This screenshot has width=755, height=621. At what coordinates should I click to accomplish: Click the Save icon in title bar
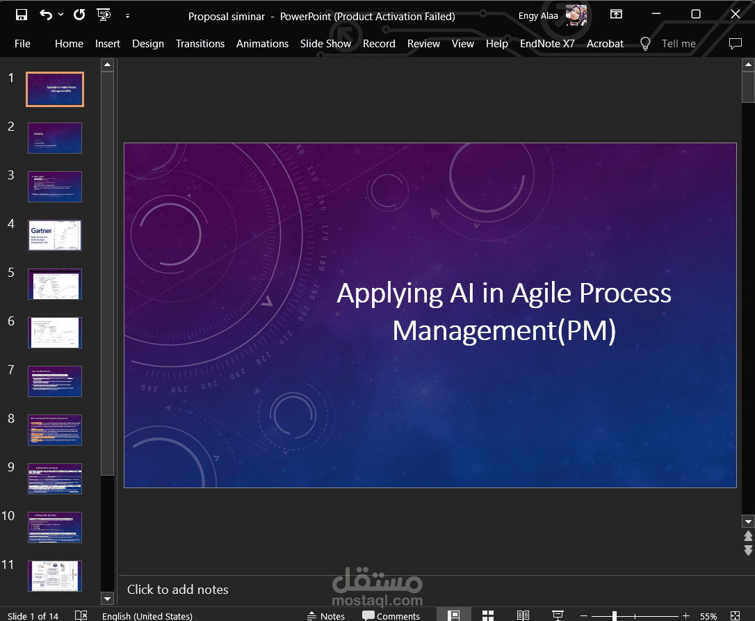click(21, 15)
